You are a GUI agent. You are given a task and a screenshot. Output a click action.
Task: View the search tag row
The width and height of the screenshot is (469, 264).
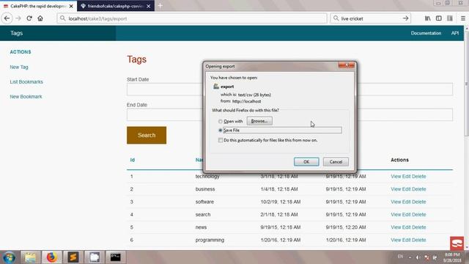tap(396, 215)
